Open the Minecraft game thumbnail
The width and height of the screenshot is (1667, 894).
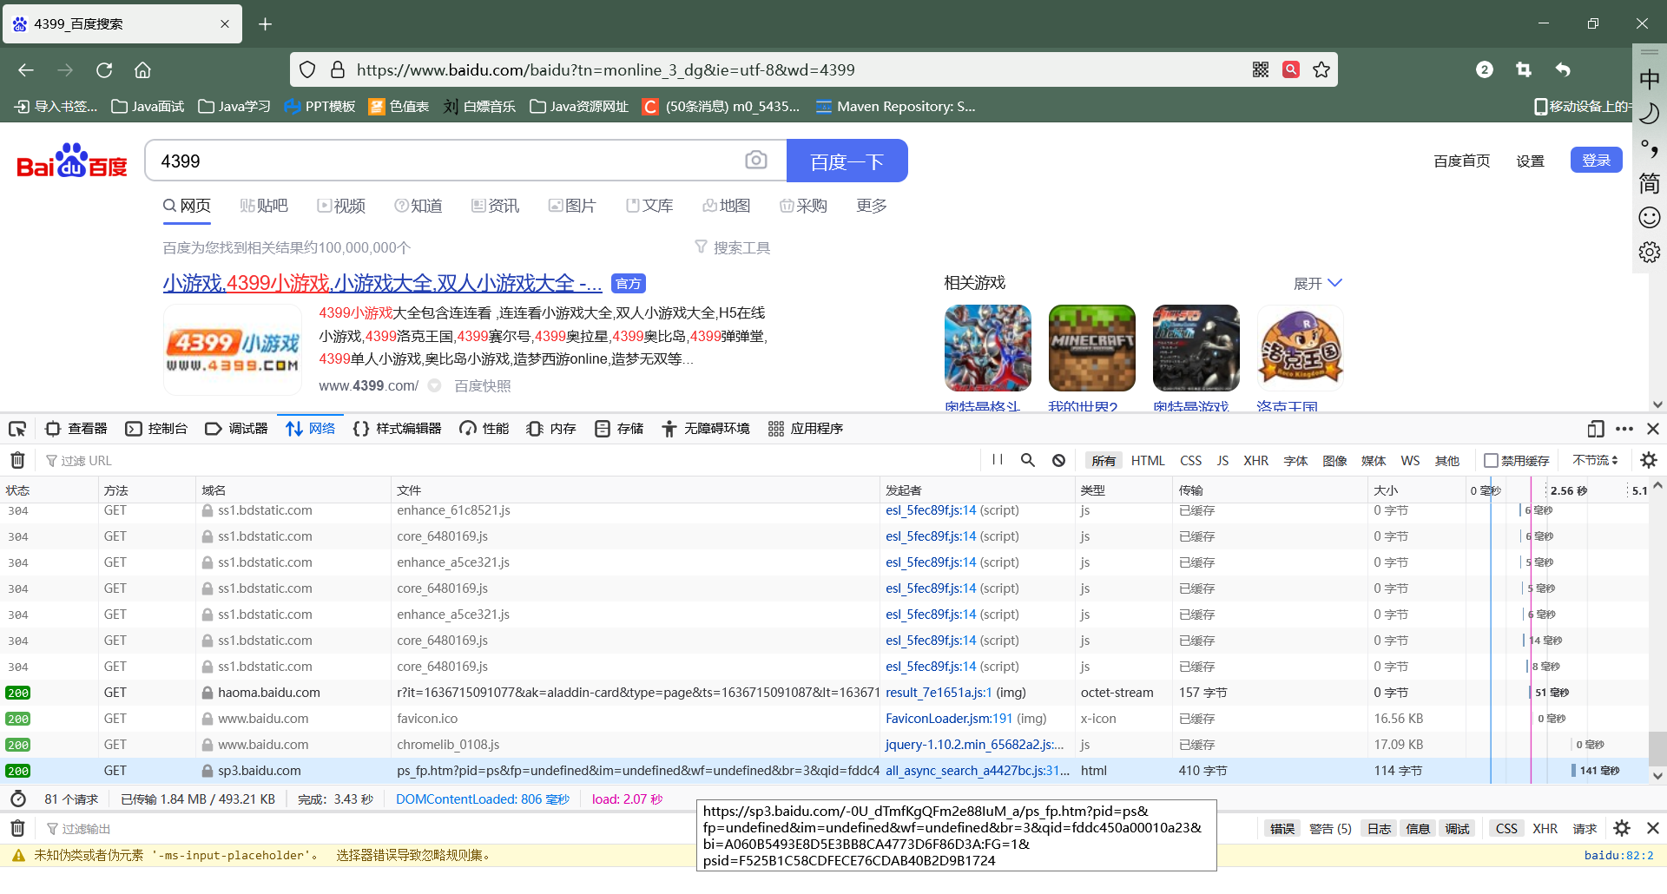(x=1091, y=347)
